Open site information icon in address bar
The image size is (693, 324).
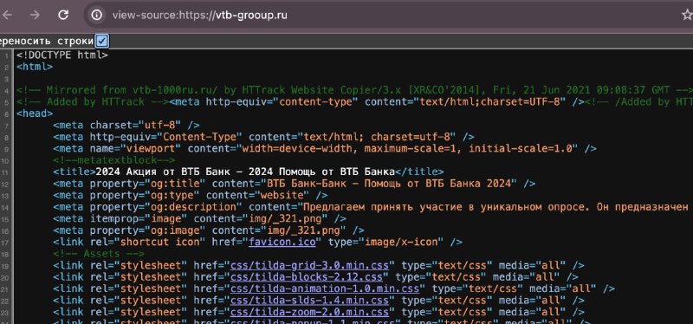[97, 15]
